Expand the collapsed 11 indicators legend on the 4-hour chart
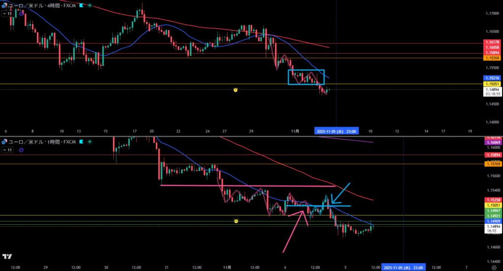The height and width of the screenshot is (271, 503). tap(7, 14)
